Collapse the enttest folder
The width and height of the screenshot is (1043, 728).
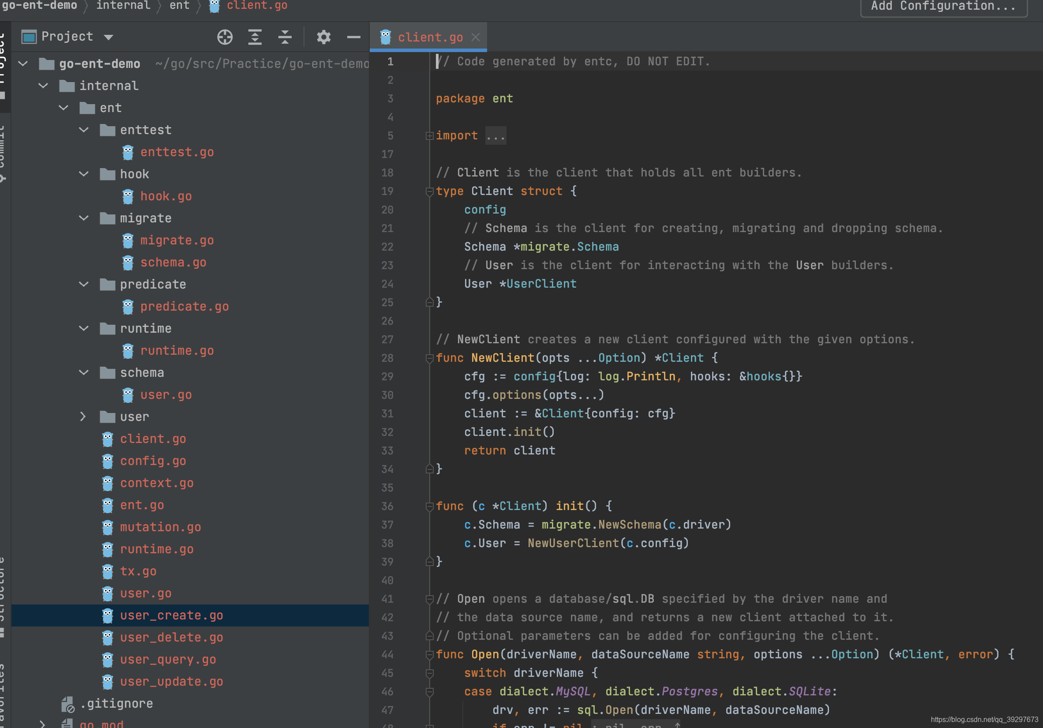pos(84,130)
